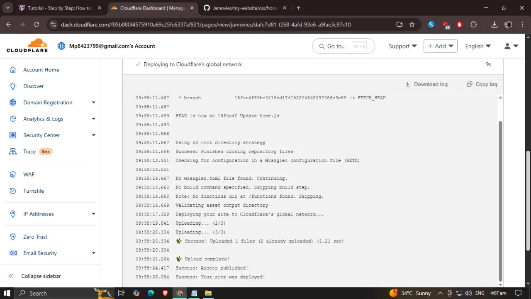
Task: Click 'Deploying to Cloudflare's global network' step
Action: coord(193,64)
